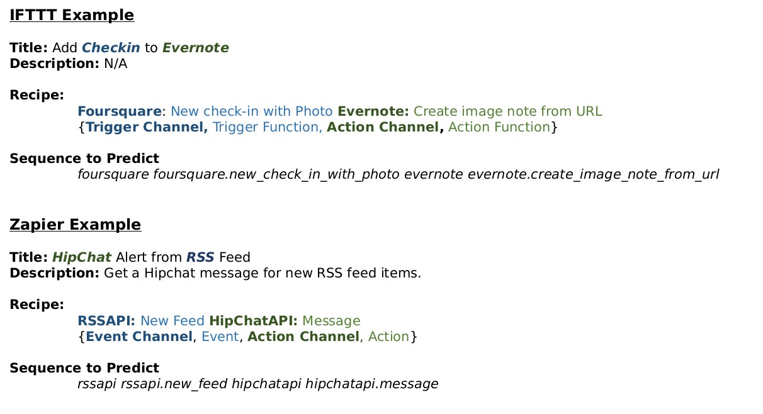Click the 'Action Function' label
763x414 pixels.
(499, 127)
